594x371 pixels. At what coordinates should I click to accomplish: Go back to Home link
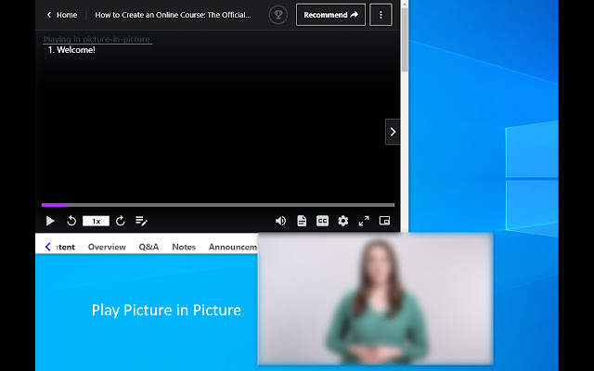click(x=62, y=15)
